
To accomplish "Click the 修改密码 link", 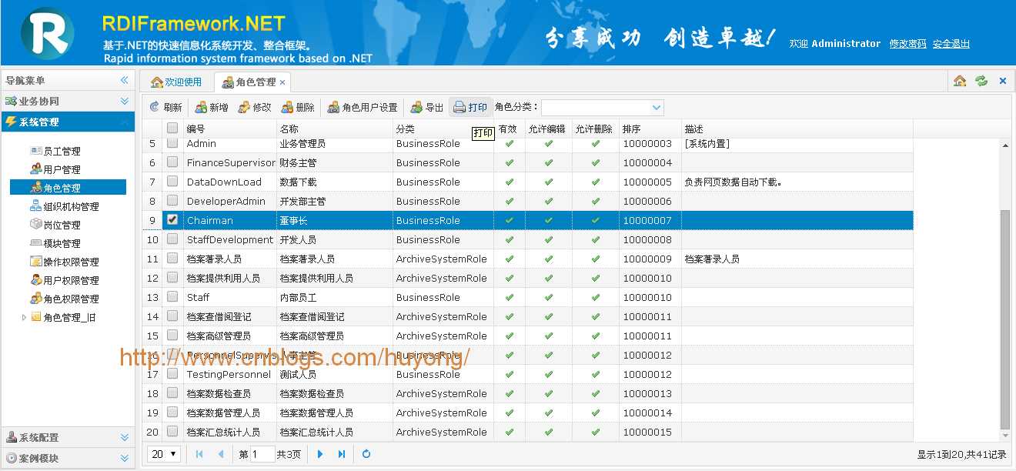I will click(908, 44).
